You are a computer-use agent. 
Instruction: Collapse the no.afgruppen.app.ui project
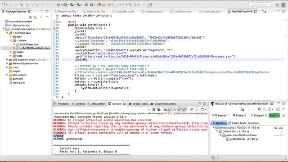tap(4, 29)
